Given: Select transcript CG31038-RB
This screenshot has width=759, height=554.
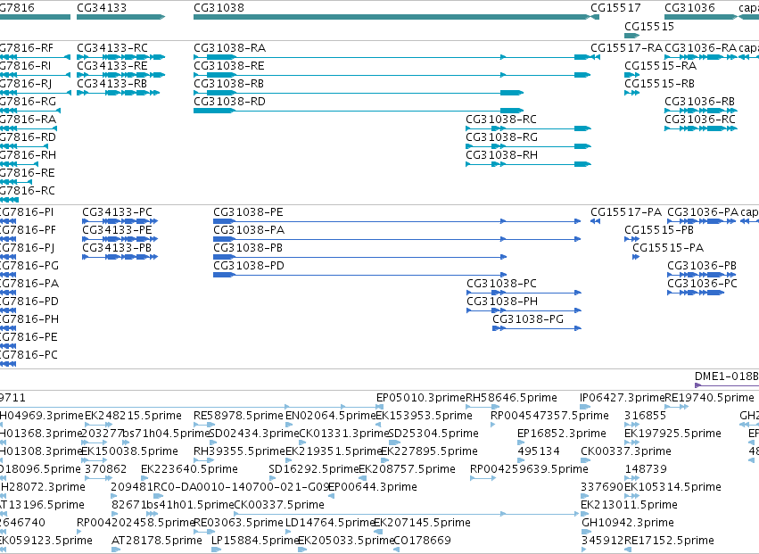Looking at the screenshot, I should pyautogui.click(x=359, y=93).
